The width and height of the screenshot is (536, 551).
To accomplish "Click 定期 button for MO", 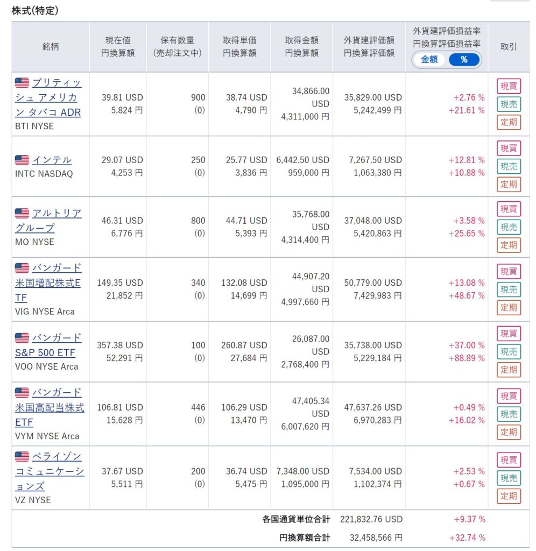I will (509, 245).
